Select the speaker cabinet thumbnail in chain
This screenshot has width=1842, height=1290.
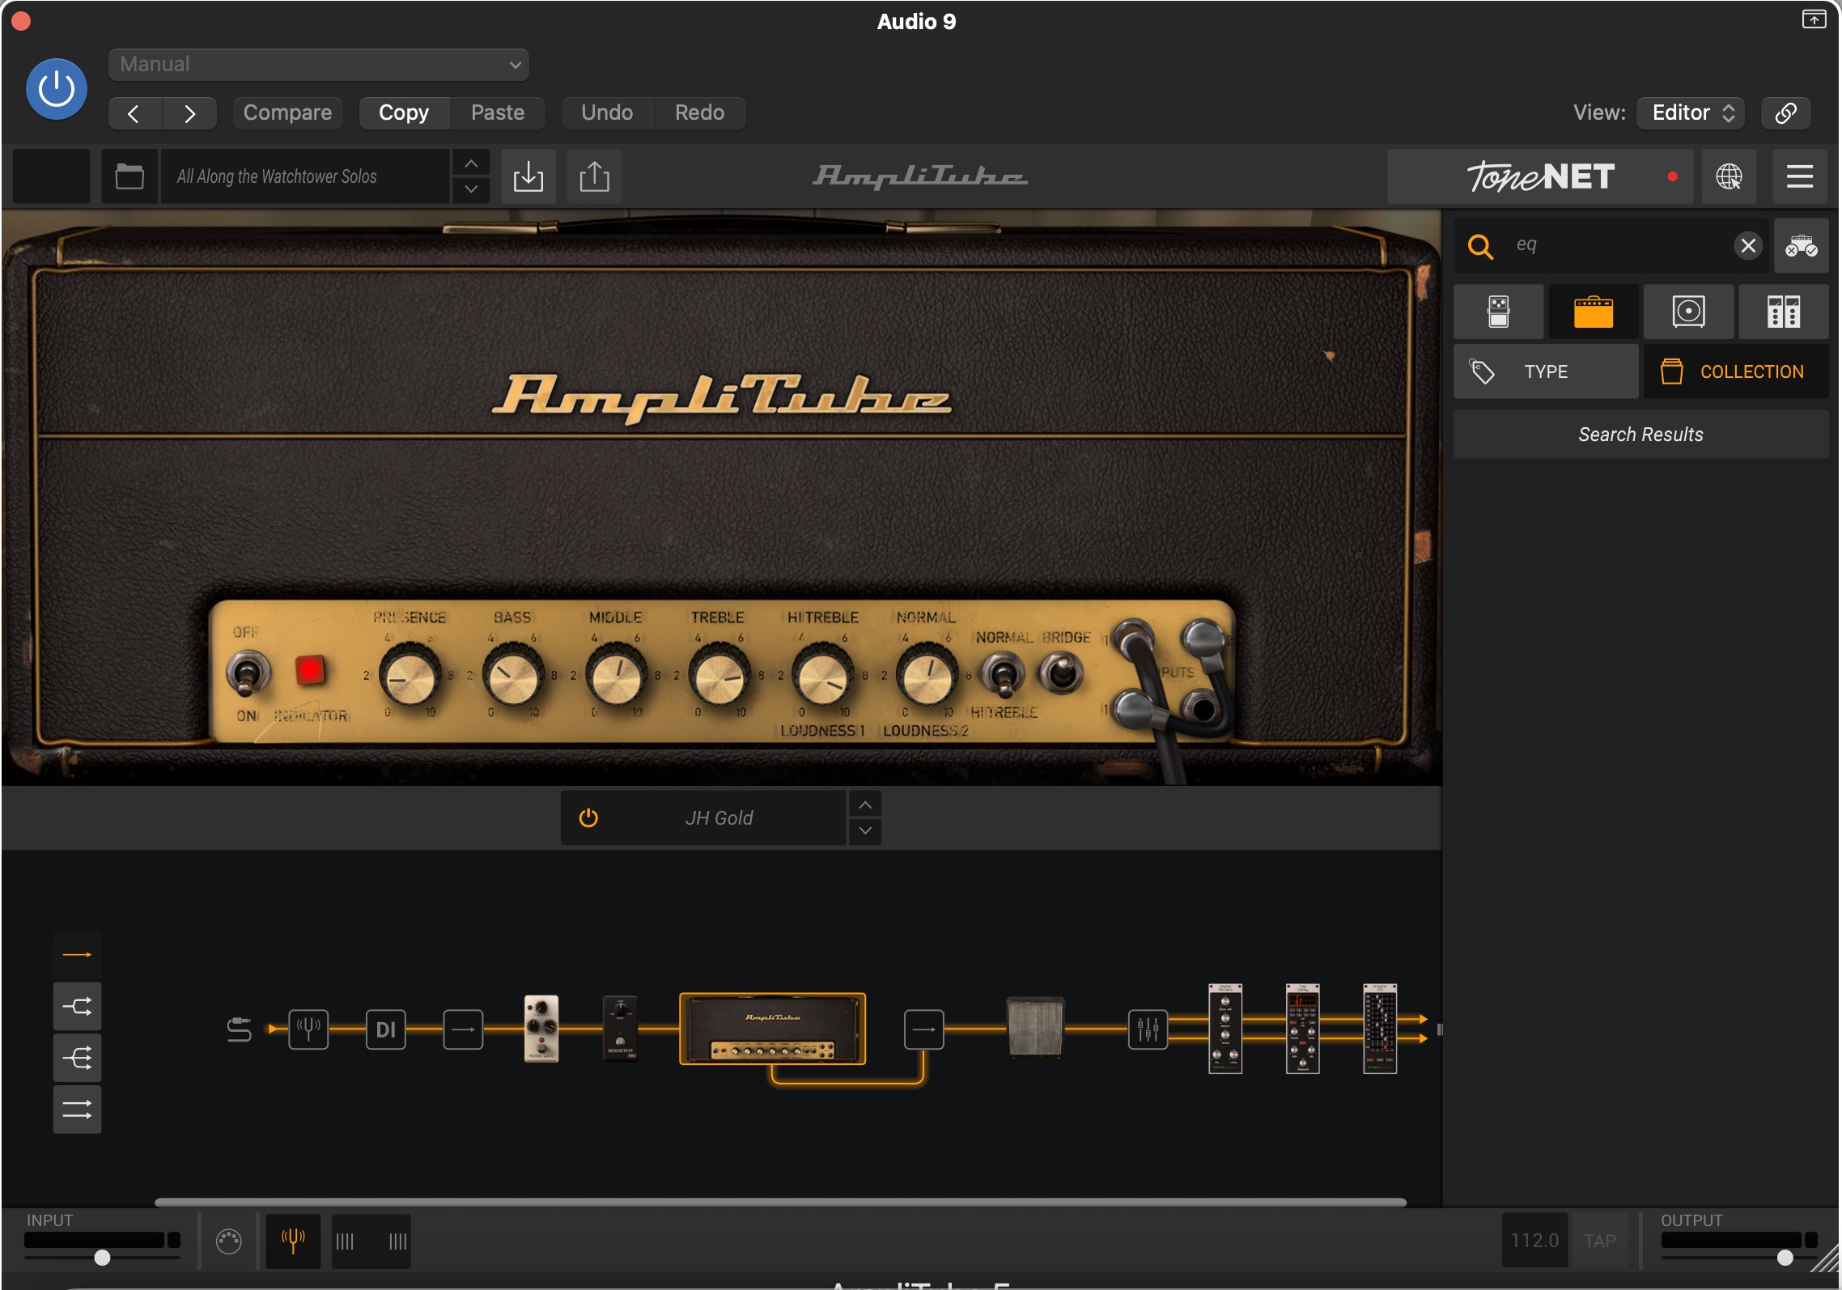coord(1035,1027)
